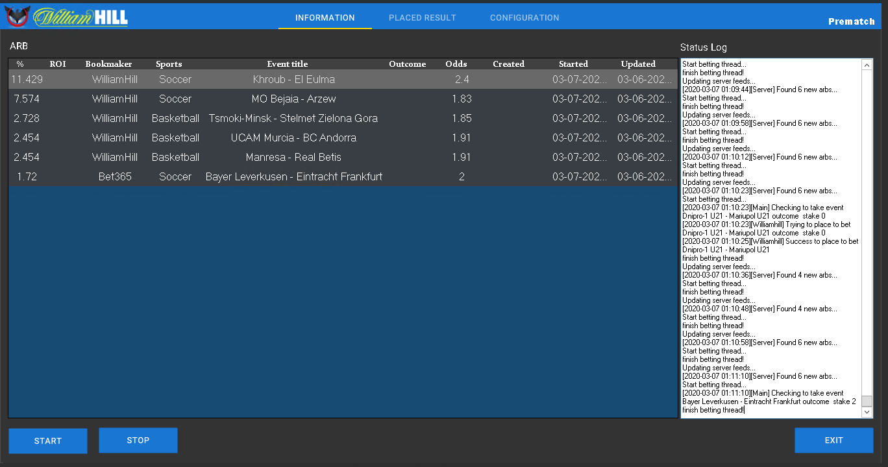Sort by the Started column header
This screenshot has width=888, height=467.
pos(574,64)
